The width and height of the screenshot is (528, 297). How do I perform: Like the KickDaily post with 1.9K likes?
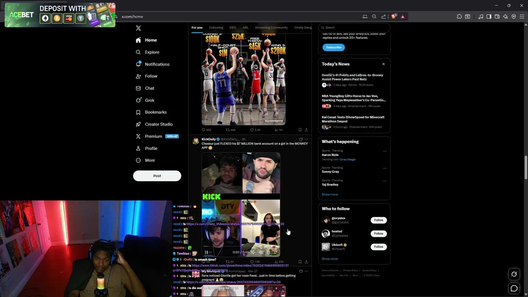[255, 262]
